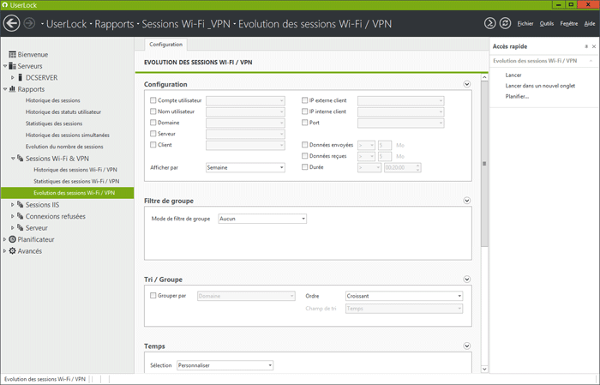
Task: Check the Durée filter checkbox
Action: pos(304,167)
